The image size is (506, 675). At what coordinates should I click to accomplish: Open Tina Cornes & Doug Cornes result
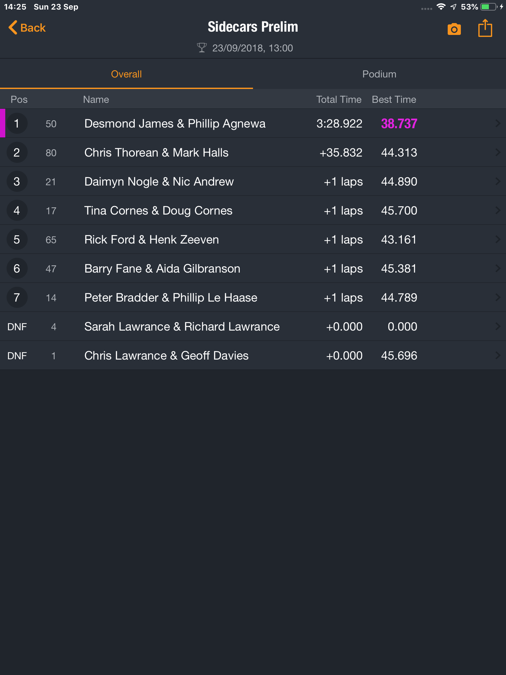253,211
